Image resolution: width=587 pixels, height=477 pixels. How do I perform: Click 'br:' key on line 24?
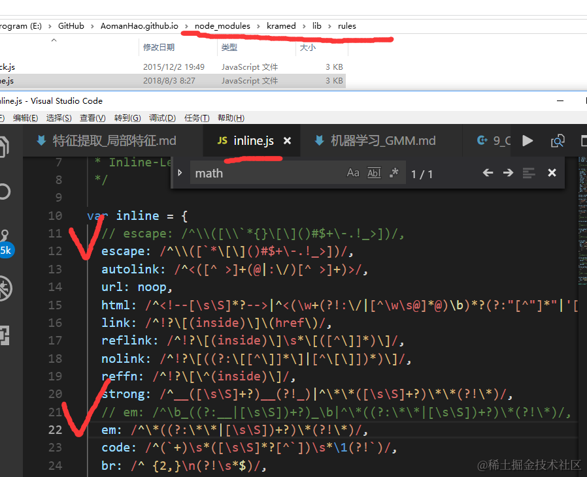[112, 465]
